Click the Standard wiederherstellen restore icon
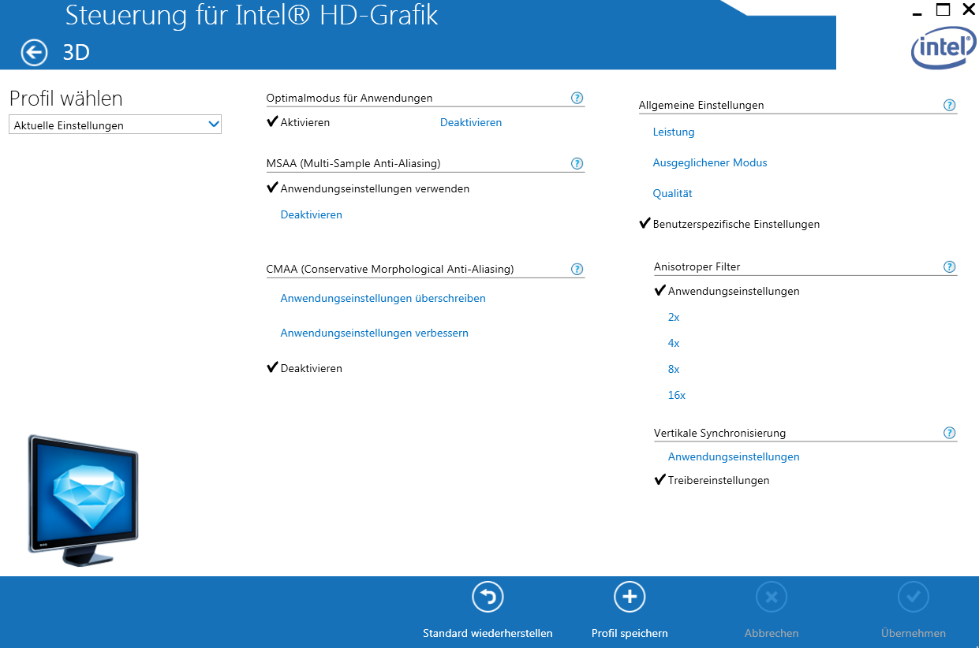The height and width of the screenshot is (648, 979). [x=488, y=597]
